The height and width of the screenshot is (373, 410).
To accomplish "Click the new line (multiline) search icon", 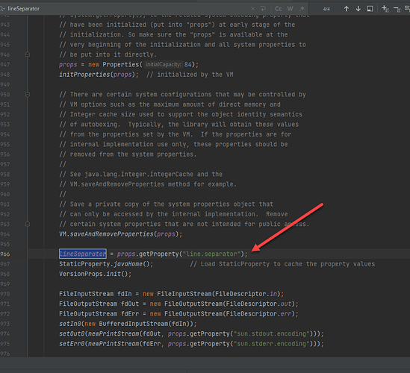I will click(263, 9).
